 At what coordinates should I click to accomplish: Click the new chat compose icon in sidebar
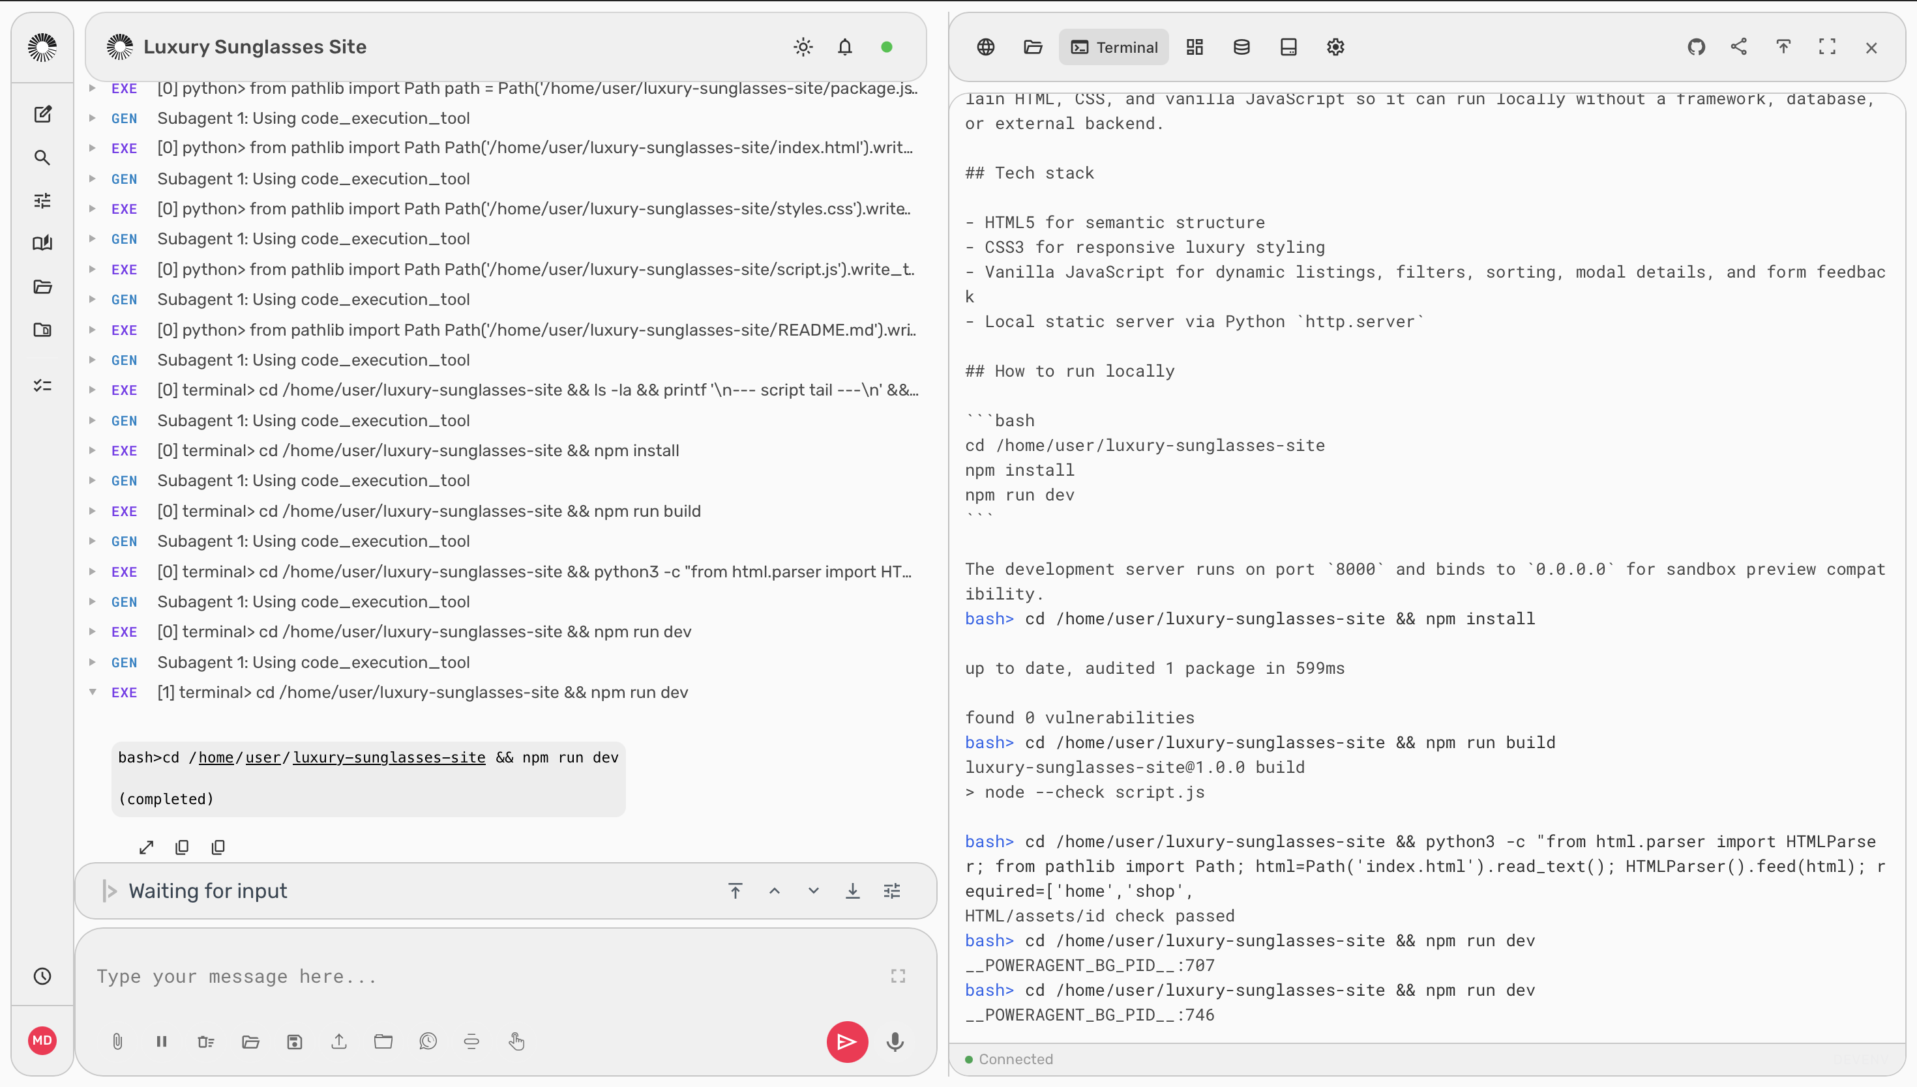point(42,114)
